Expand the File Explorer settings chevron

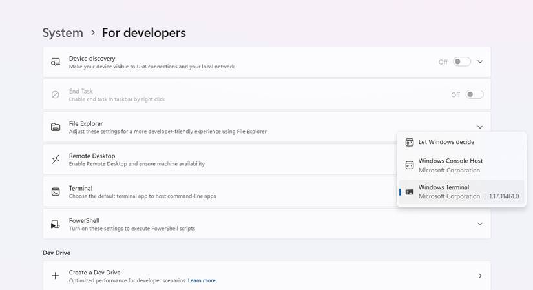tap(480, 127)
